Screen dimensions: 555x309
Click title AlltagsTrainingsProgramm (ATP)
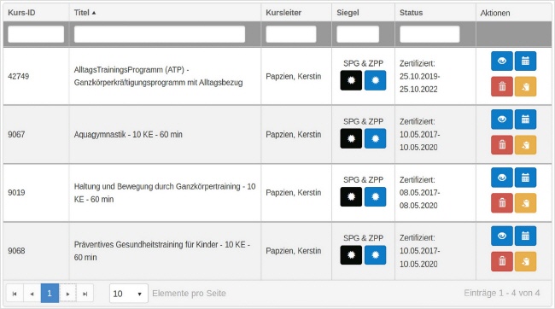[158, 76]
